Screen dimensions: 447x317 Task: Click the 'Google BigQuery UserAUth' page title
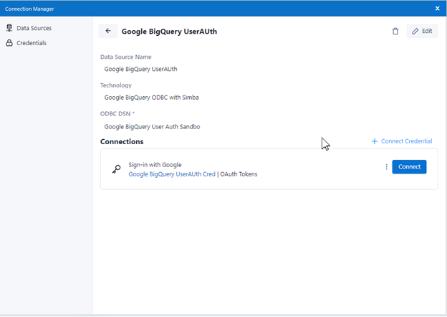(169, 32)
